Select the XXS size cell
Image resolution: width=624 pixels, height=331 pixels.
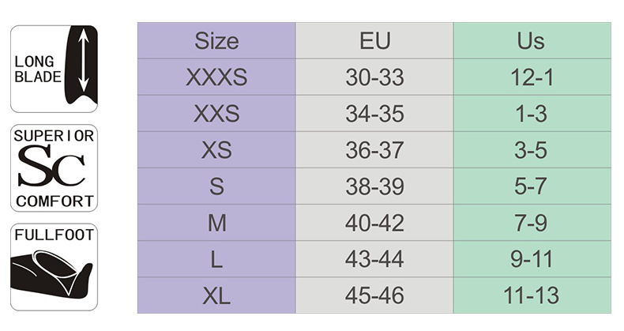tap(216, 114)
